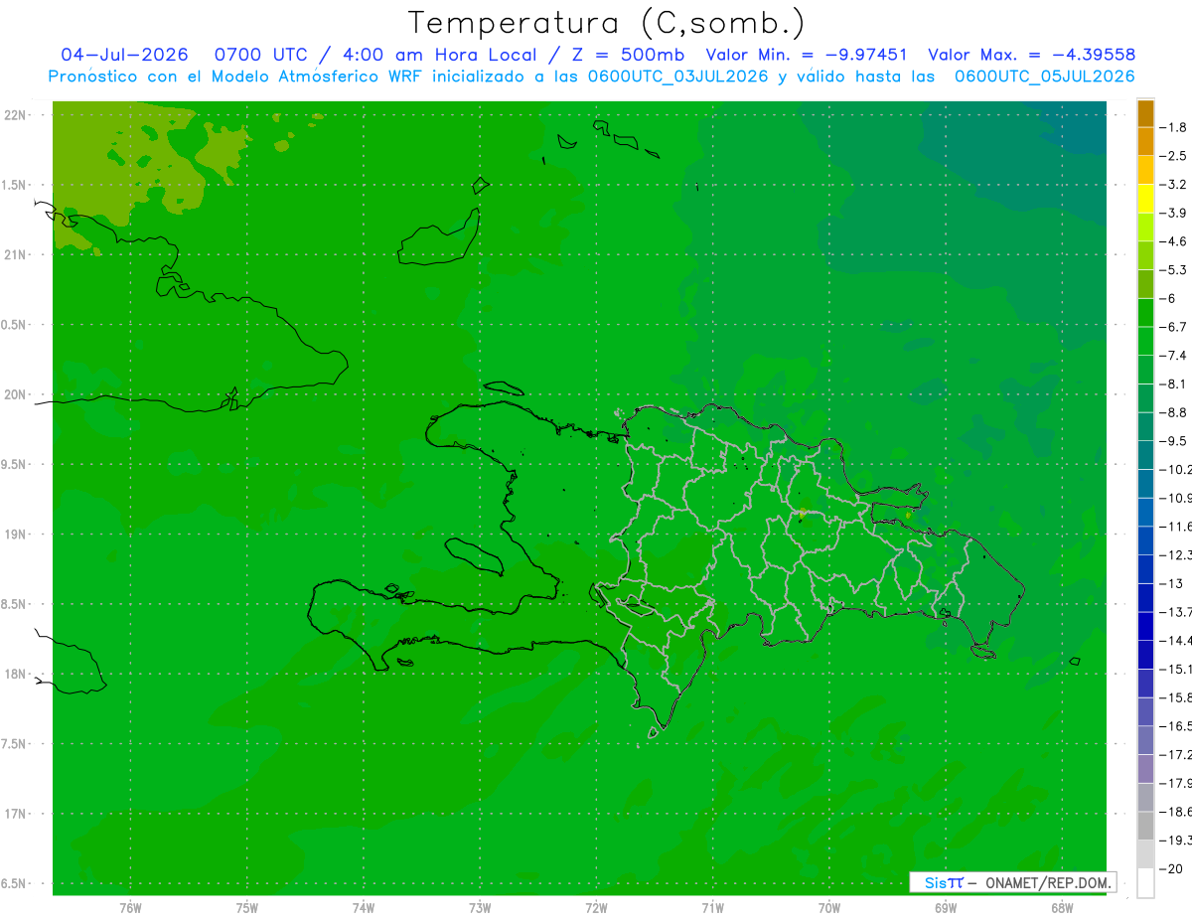Click the "-5.3" colorbar label

click(1173, 270)
